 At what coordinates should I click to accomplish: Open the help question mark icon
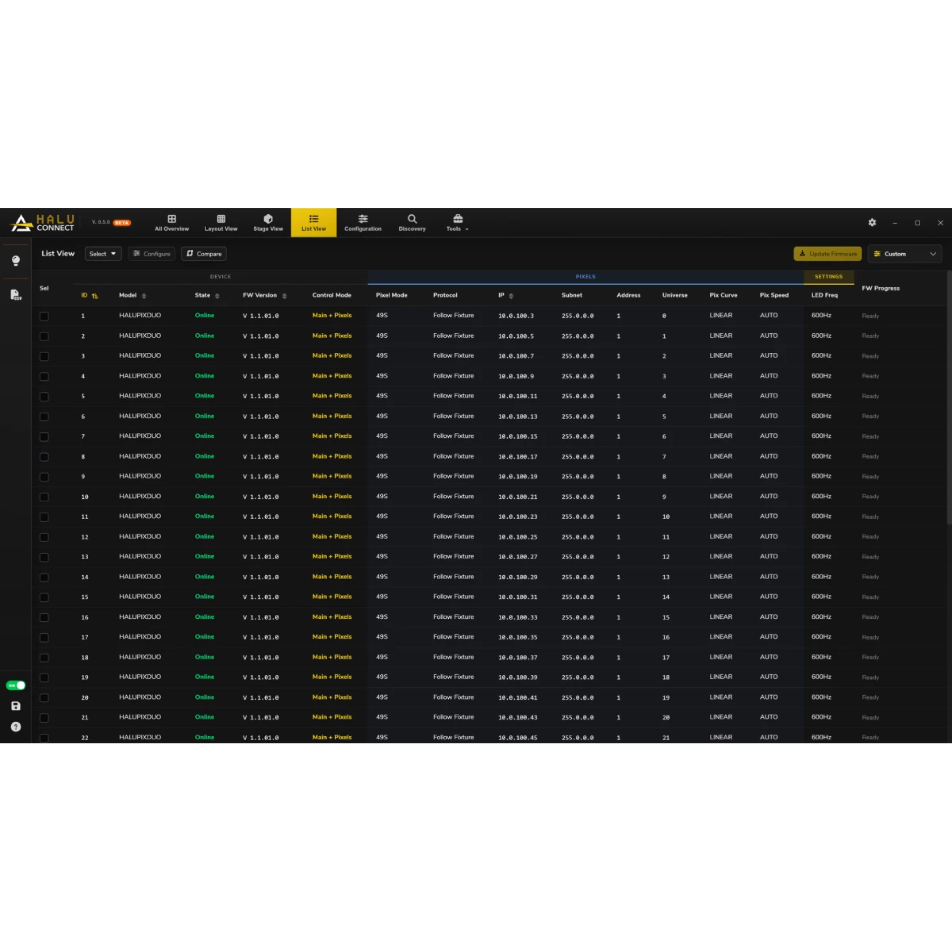click(x=16, y=726)
